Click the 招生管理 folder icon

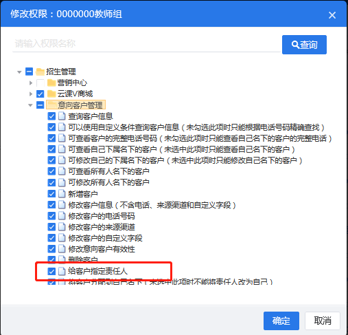click(40, 72)
